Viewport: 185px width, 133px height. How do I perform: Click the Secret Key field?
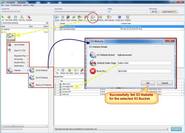pos(80,12)
